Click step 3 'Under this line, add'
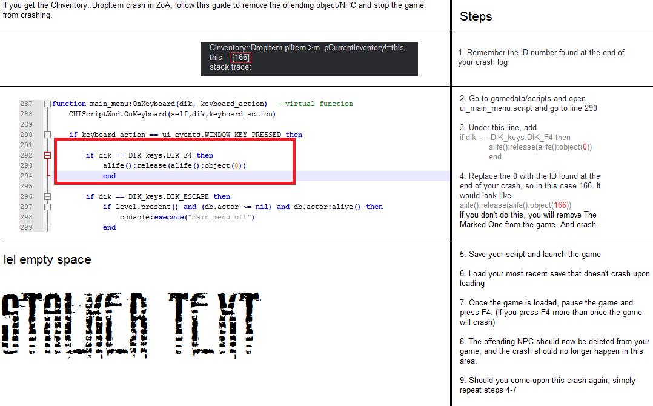This screenshot has width=653, height=406. point(498,127)
